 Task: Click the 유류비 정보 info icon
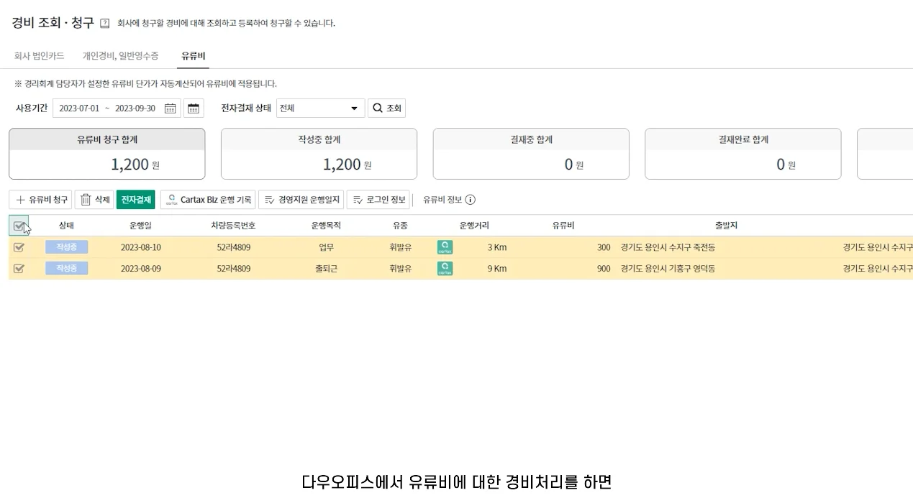click(x=471, y=200)
